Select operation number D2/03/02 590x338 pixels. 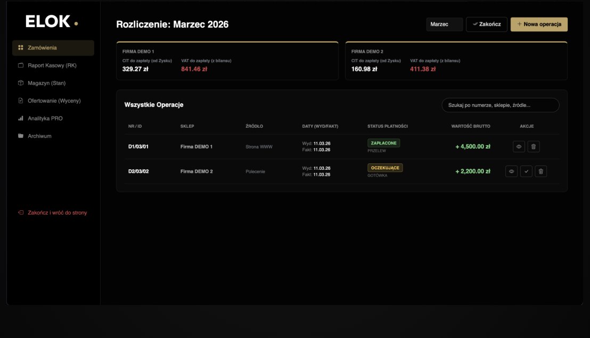138,171
